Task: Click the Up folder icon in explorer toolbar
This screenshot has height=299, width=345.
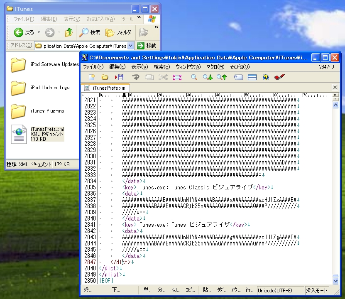Action: [69, 32]
